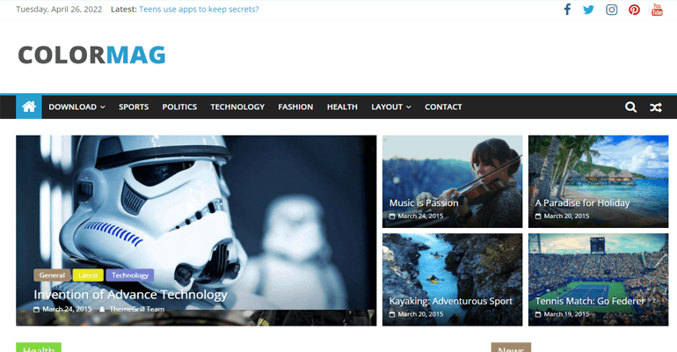The image size is (677, 352).
Task: Click the Tuesday, April 26, 2022 date text
Action: click(x=59, y=10)
